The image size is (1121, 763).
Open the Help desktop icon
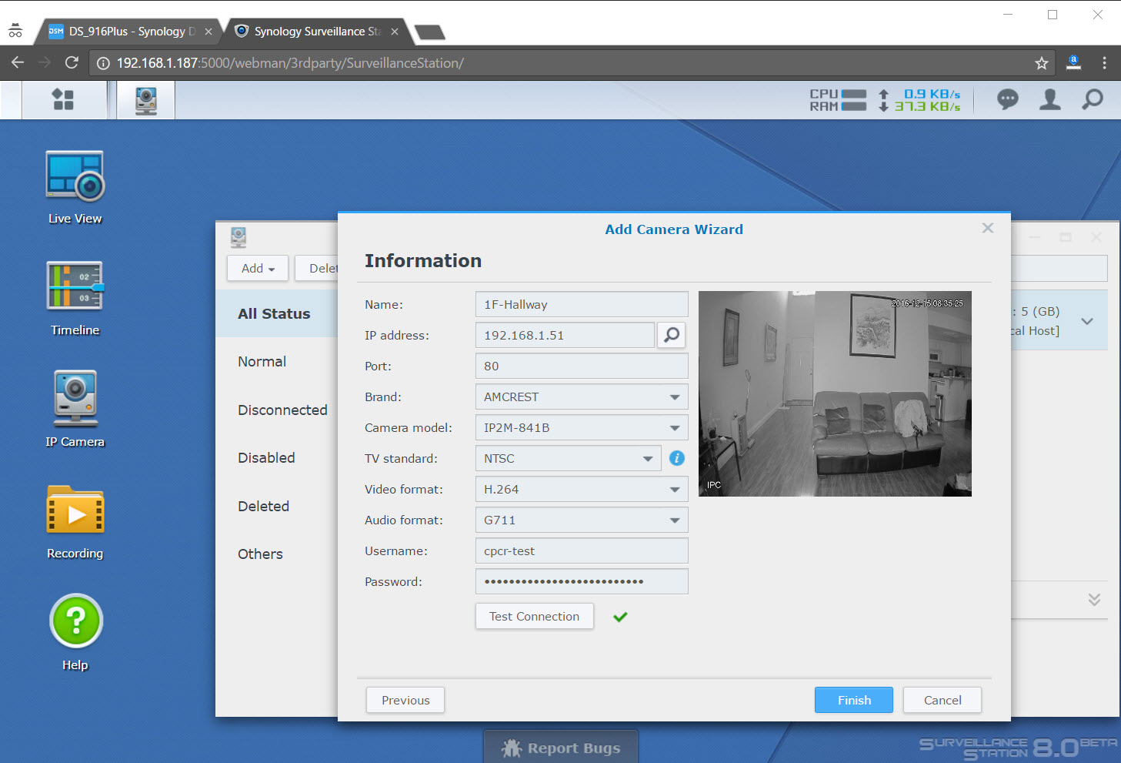pos(75,633)
